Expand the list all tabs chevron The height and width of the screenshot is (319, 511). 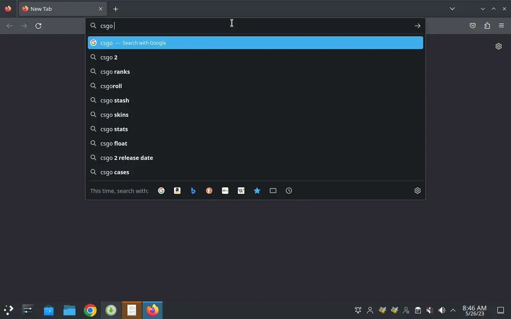click(452, 9)
